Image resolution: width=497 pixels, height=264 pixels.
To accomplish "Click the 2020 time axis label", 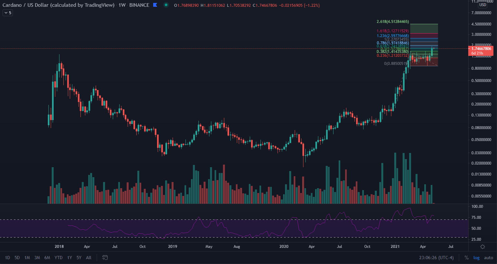I will [x=284, y=247].
